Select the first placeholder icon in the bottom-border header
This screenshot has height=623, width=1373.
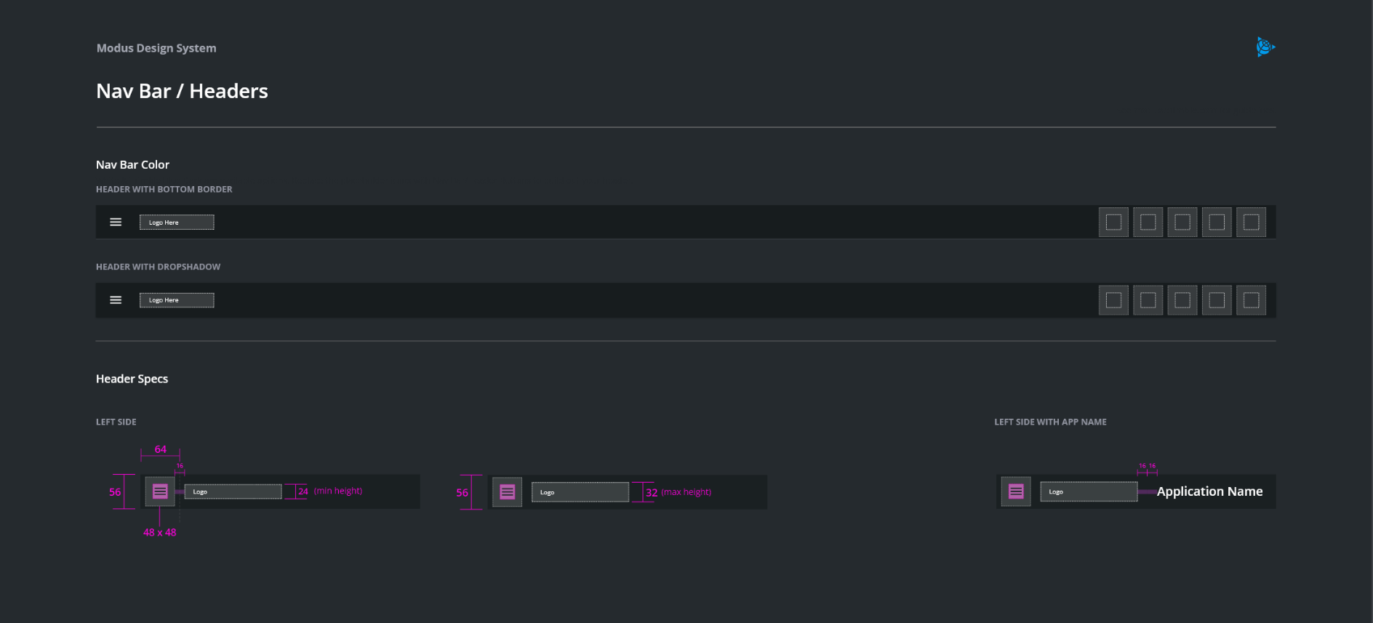pyautogui.click(x=1113, y=222)
